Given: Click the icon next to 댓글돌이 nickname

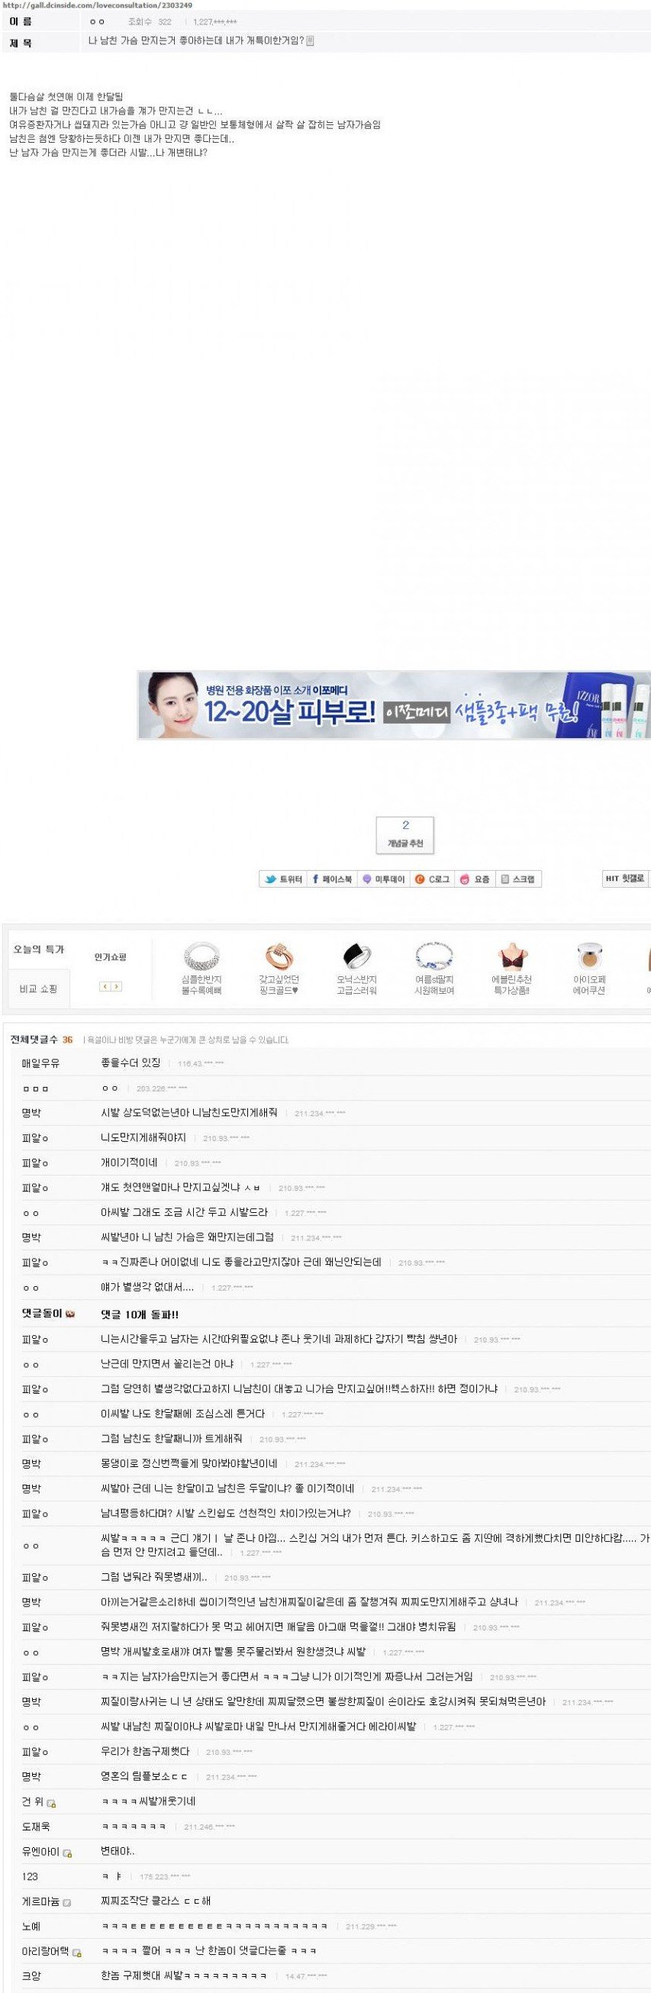Looking at the screenshot, I should tap(70, 1314).
